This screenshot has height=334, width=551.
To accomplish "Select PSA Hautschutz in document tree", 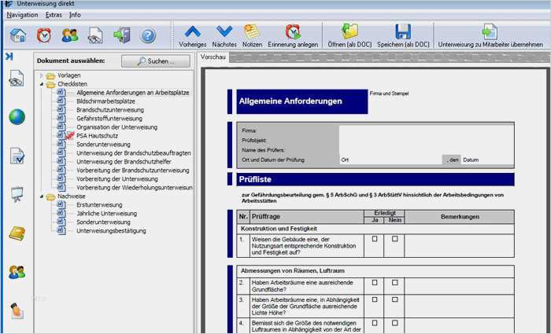I will [x=98, y=136].
